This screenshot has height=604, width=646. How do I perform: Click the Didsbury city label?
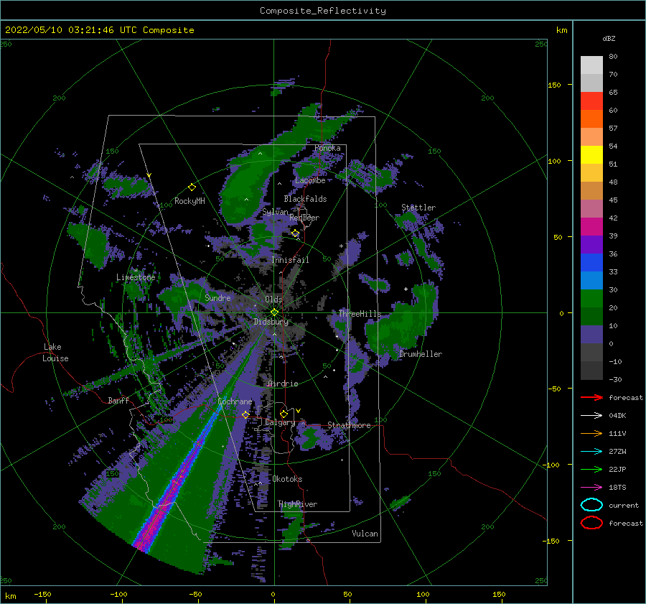(271, 322)
